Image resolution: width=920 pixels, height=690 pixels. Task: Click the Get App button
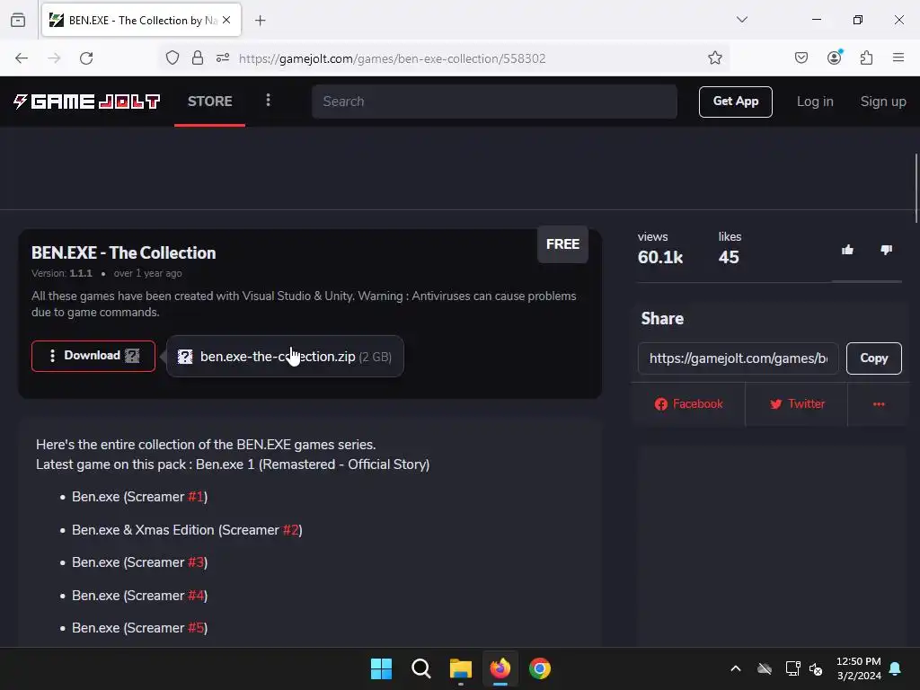735,102
